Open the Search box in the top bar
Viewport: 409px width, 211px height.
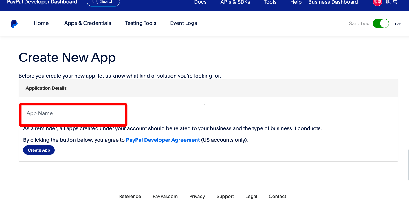pyautogui.click(x=103, y=2)
